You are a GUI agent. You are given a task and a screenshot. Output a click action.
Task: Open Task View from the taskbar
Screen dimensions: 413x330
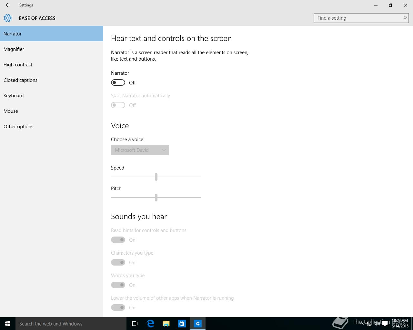[134, 324]
